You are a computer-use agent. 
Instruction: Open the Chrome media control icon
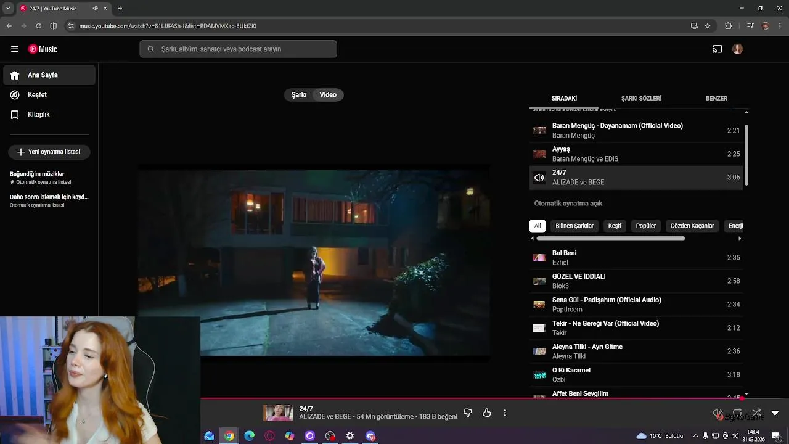tap(750, 26)
